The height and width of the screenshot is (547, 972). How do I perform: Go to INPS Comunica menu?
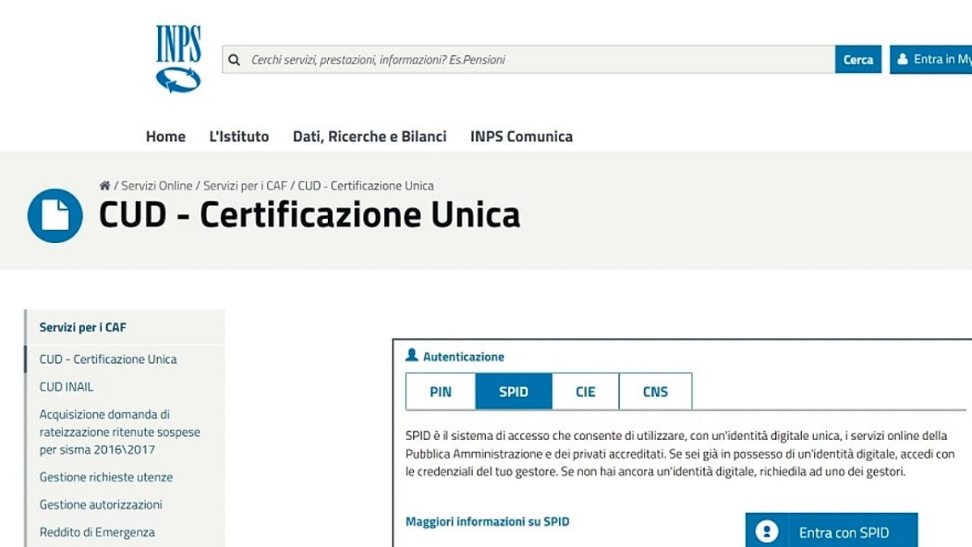(521, 136)
